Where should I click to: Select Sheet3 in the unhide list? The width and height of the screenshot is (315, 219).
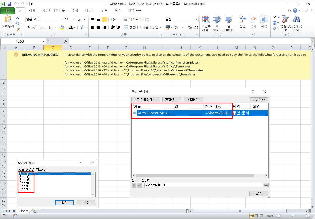coord(55,180)
